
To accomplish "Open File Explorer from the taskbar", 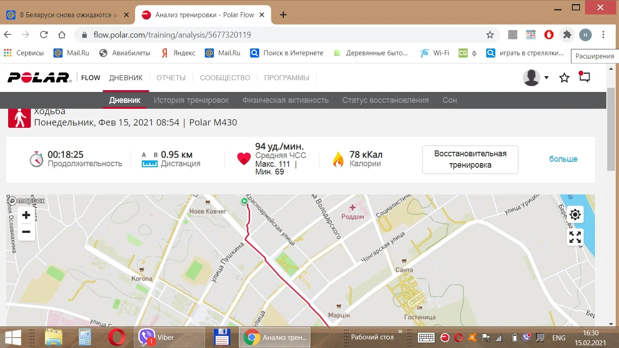I will coord(53,338).
